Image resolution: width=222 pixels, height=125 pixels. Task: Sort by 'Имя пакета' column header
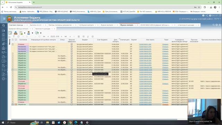(150, 40)
